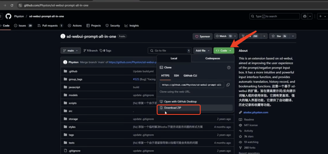This screenshot has height=154, width=328.
Task: Open the Actions tab
Action: [x=75, y=26]
